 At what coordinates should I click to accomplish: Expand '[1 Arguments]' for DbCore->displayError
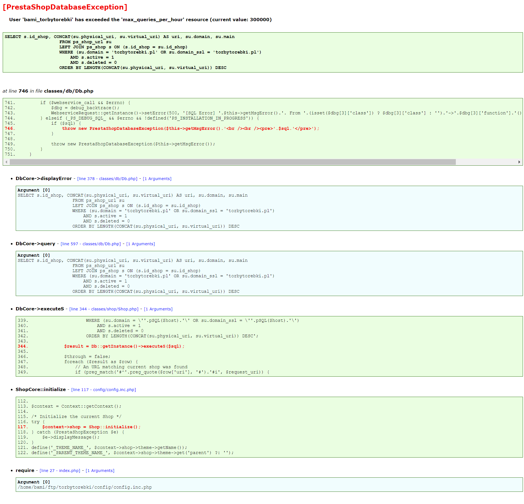157,179
